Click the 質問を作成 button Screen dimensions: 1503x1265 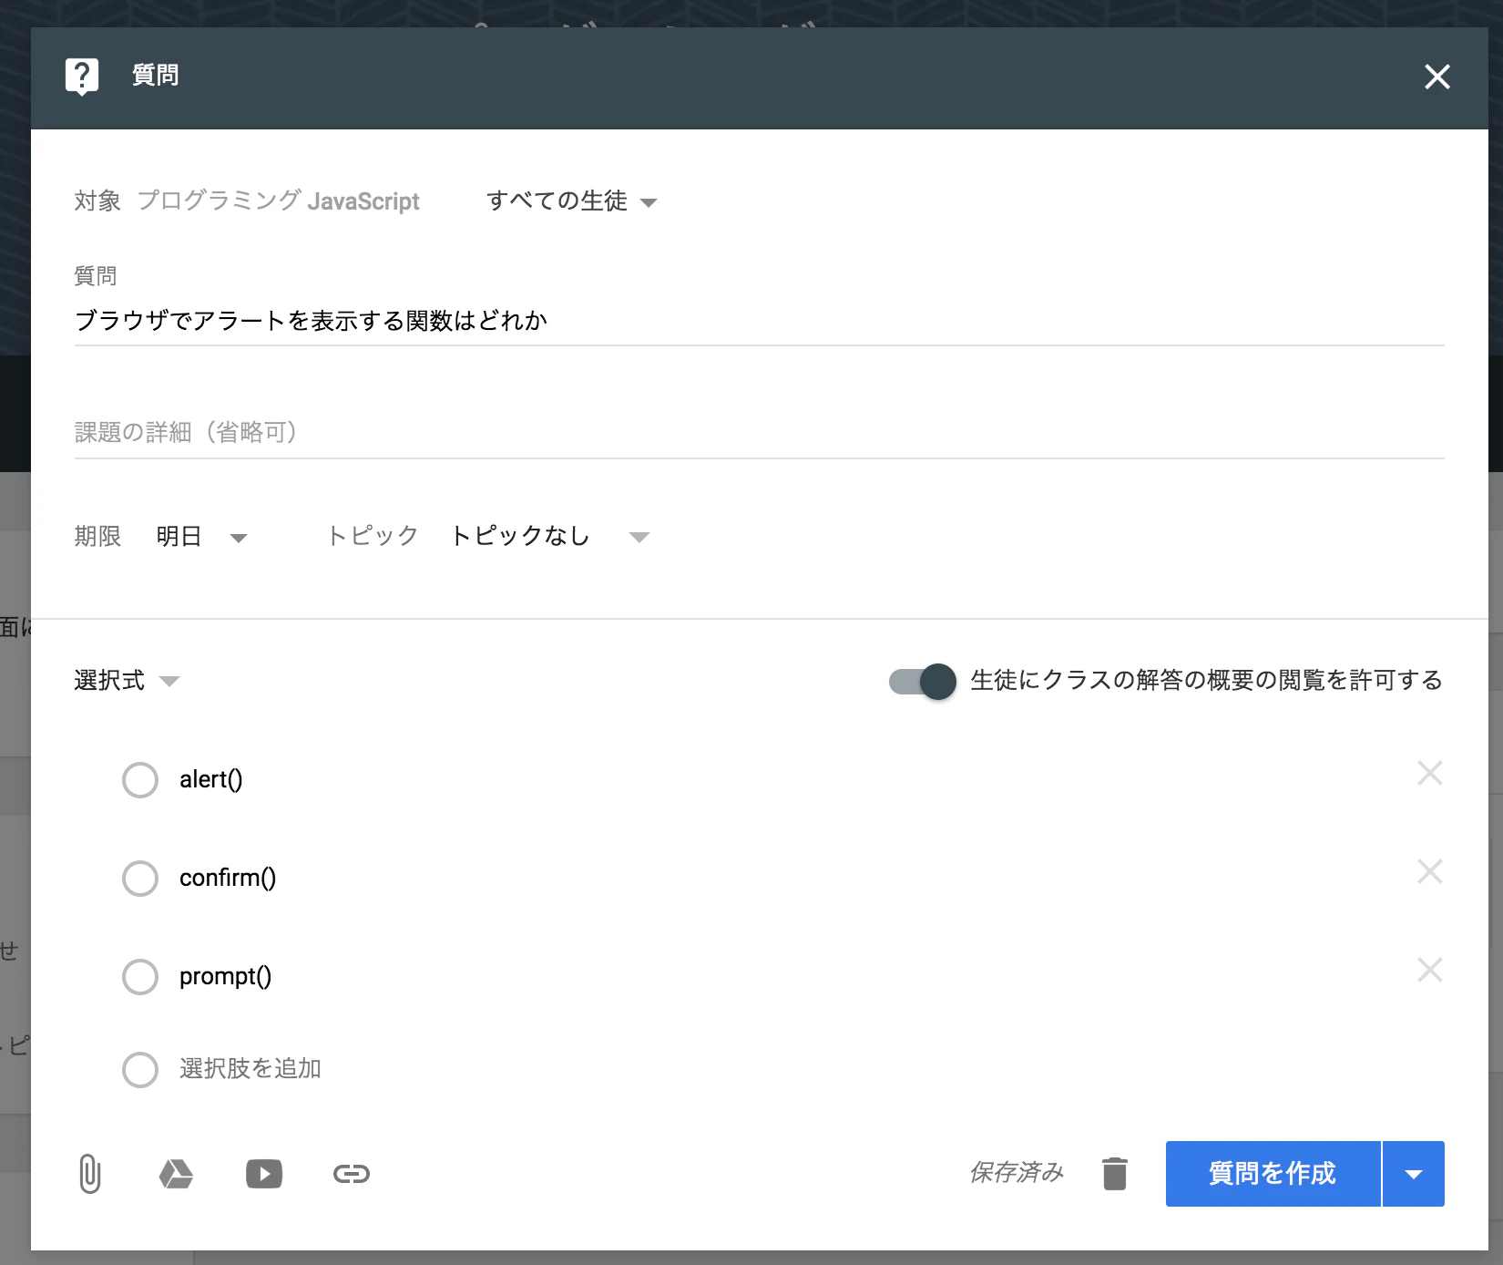pos(1273,1174)
